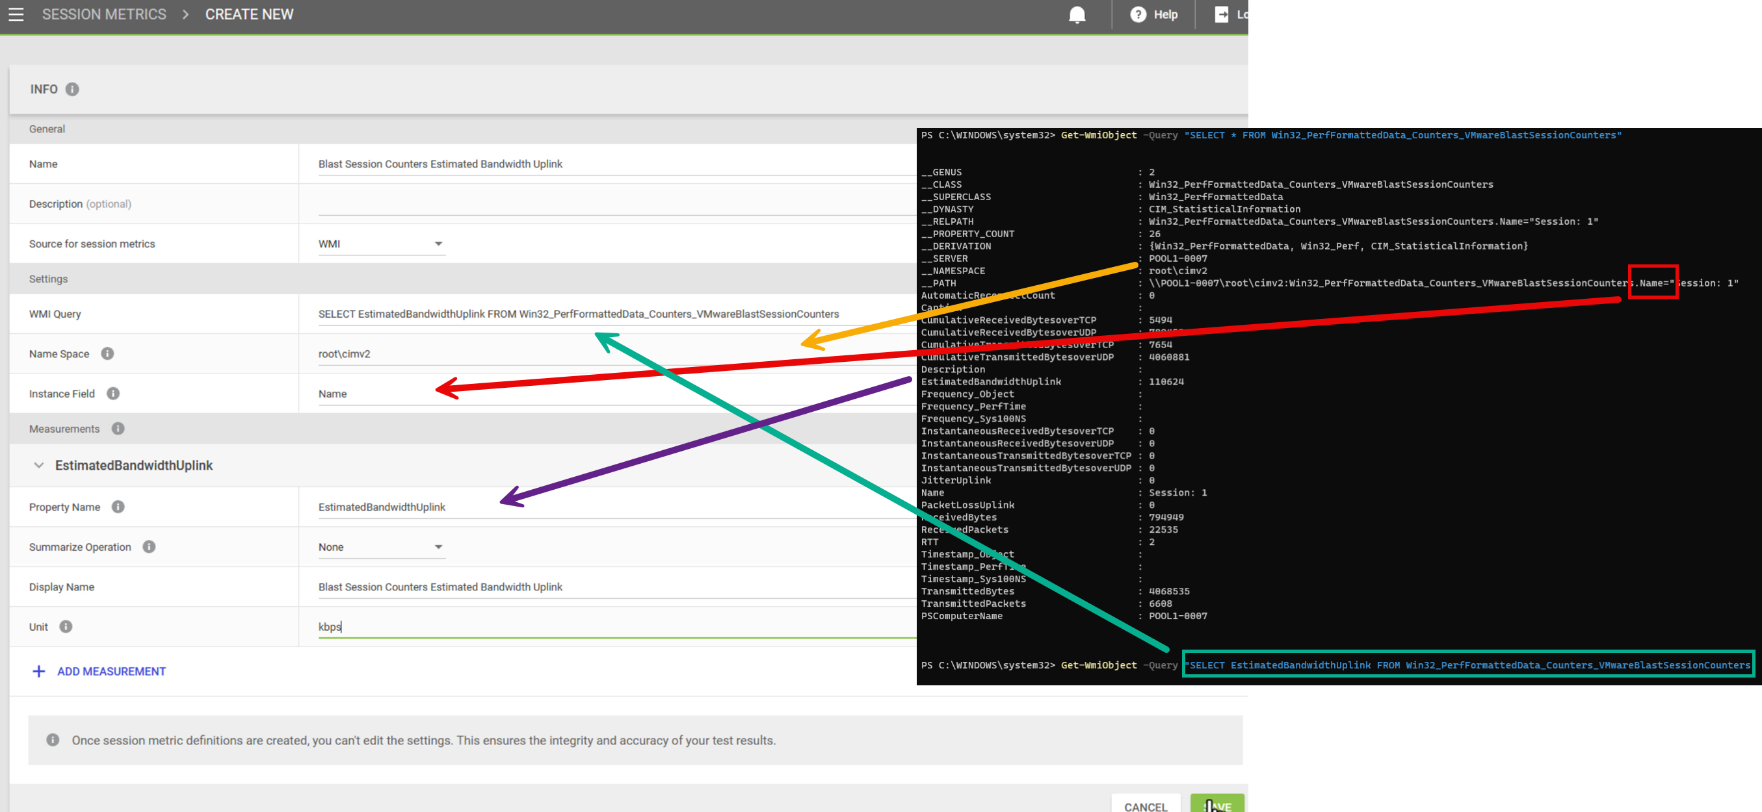1762x812 pixels.
Task: Open the Source for session metrics dropdown
Action: tap(381, 244)
